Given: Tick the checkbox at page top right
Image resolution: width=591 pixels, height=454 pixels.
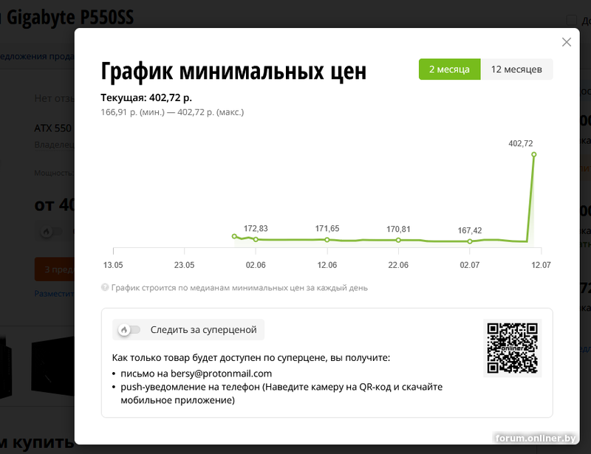Looking at the screenshot, I should click(571, 20).
